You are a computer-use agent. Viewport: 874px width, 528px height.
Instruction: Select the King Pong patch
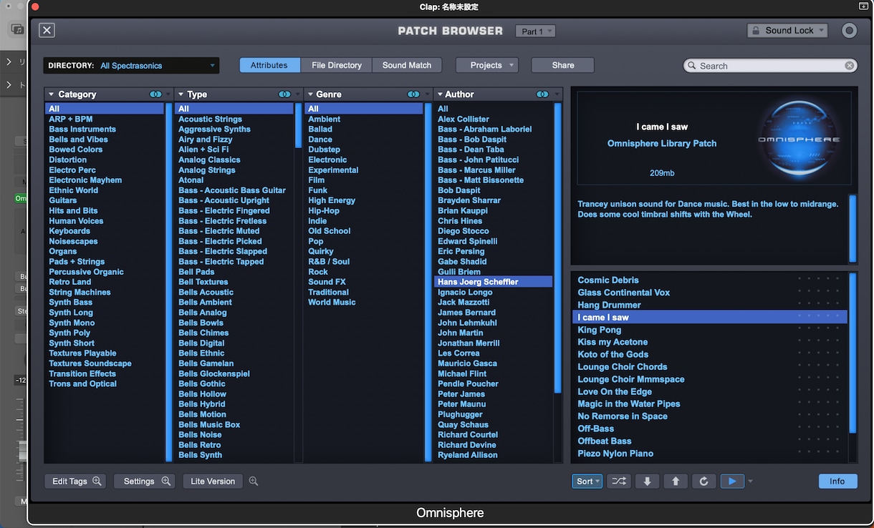point(600,330)
